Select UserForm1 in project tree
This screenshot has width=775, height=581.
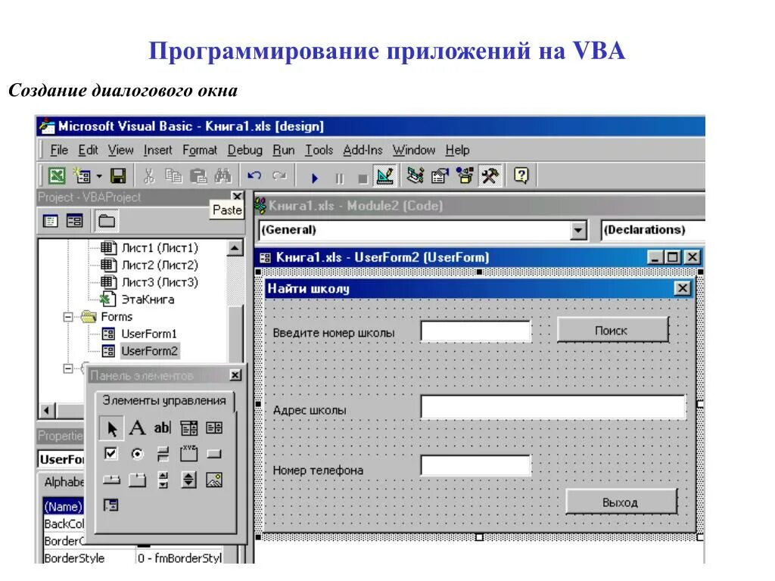pos(149,334)
